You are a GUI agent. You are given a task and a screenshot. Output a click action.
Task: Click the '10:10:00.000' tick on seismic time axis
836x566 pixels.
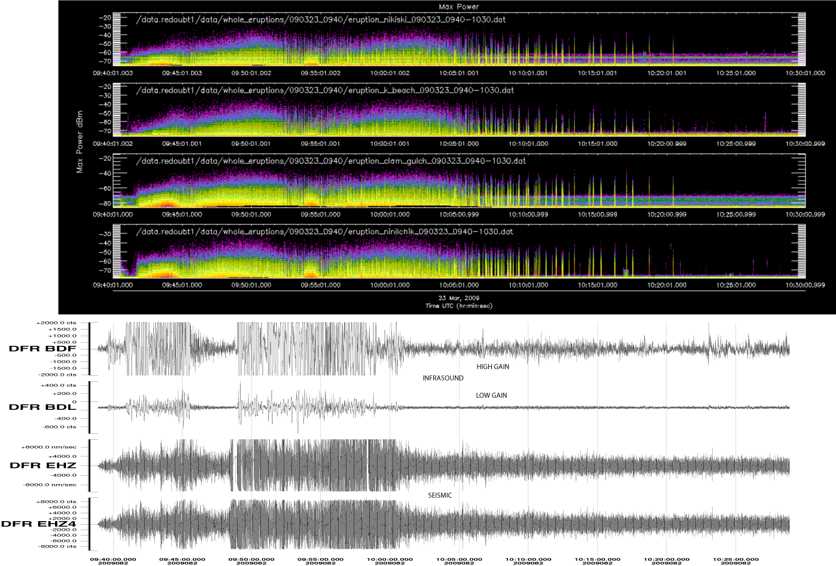(x=528, y=561)
